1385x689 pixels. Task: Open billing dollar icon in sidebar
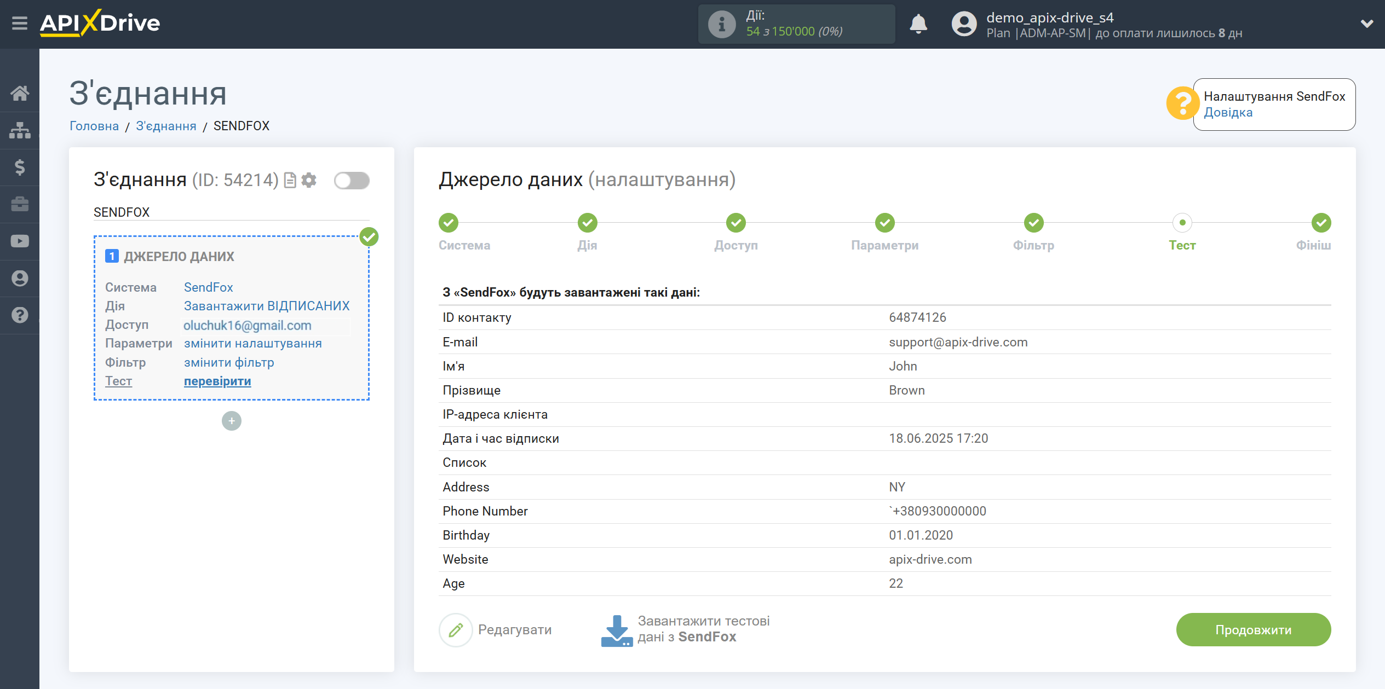click(x=20, y=167)
